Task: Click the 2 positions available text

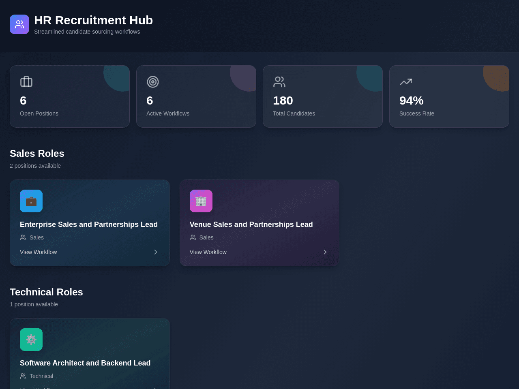Action: pos(35,166)
